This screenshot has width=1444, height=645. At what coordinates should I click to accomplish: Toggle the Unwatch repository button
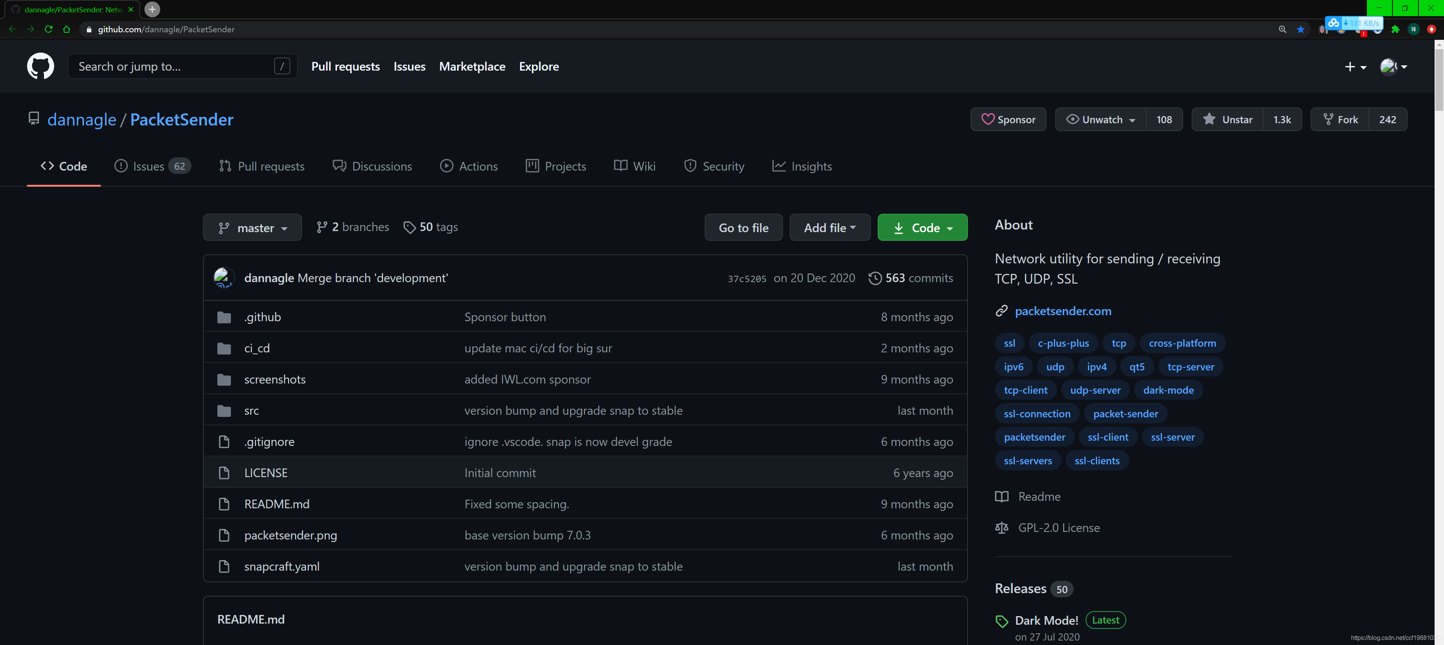[x=1100, y=119]
